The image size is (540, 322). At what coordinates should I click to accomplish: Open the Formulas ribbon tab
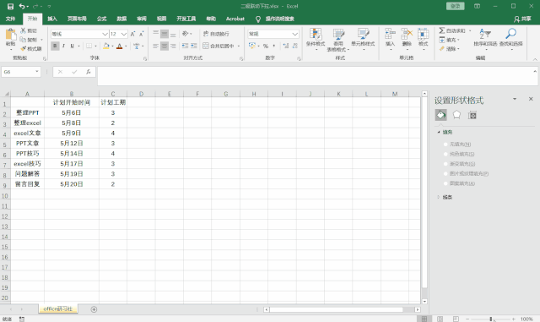click(x=101, y=19)
